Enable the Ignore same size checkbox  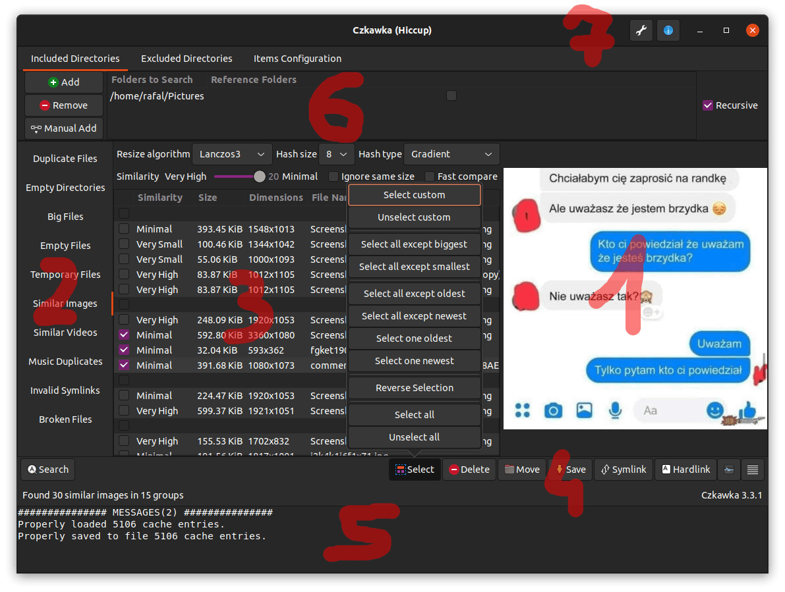(334, 176)
